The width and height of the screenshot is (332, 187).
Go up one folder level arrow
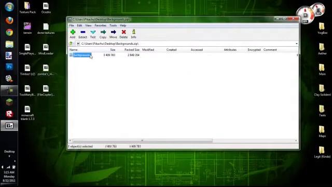[71, 44]
